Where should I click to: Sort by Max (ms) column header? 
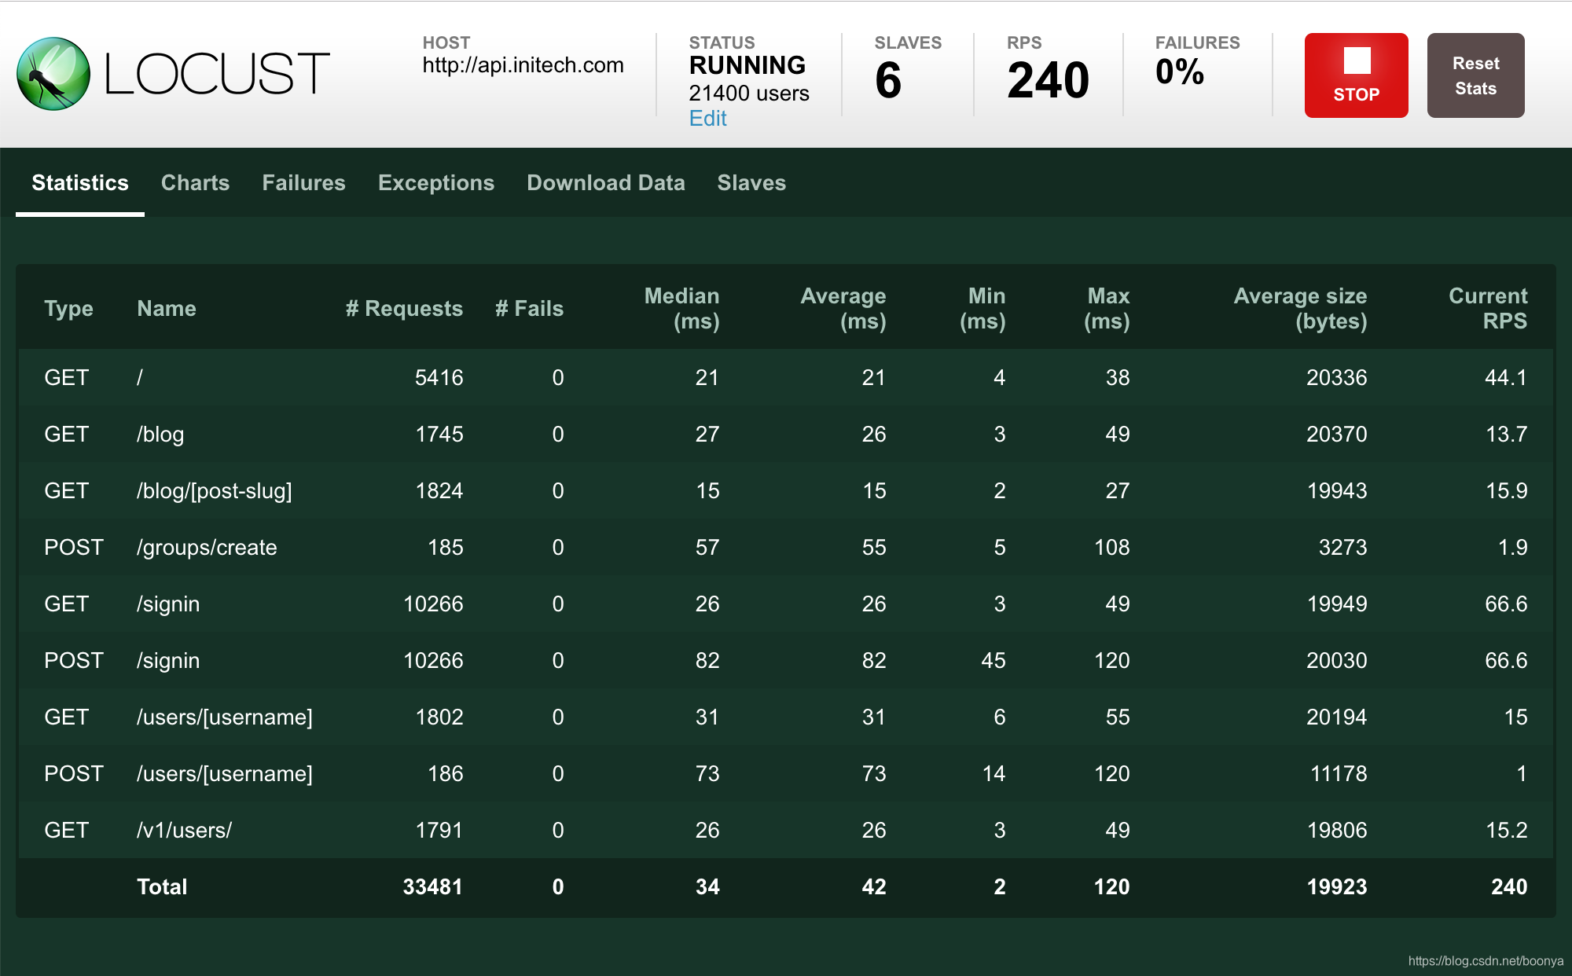coord(1107,309)
